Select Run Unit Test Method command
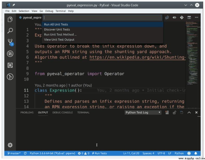205x160 pixels. (102, 35)
